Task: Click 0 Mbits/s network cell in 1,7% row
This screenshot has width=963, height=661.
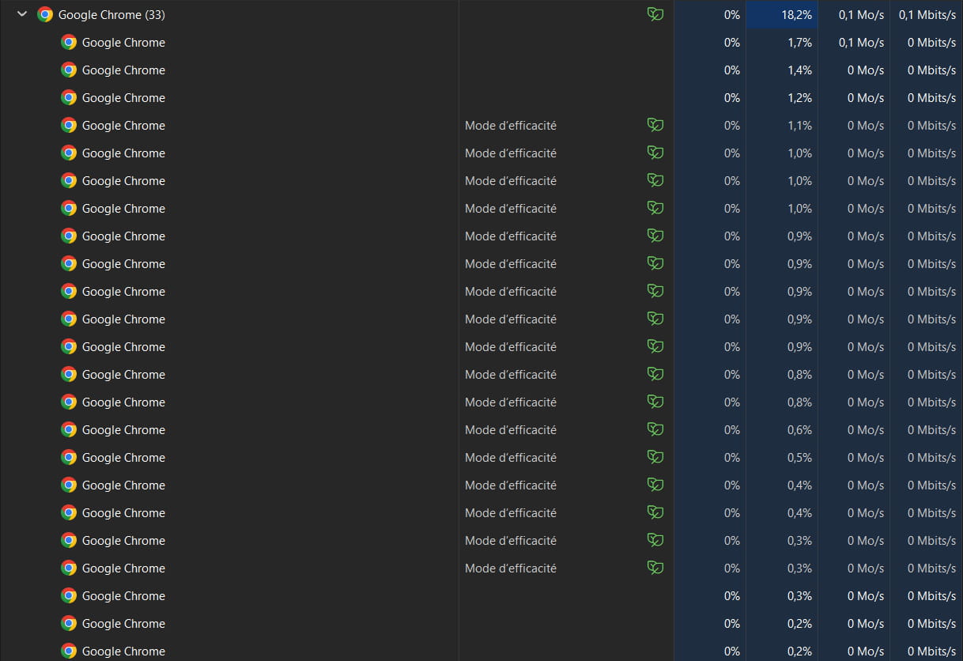Action: click(x=927, y=43)
